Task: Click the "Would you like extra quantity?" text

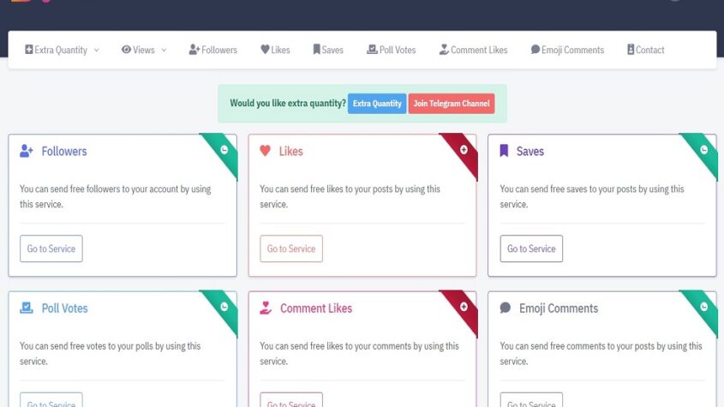Action: click(x=288, y=103)
